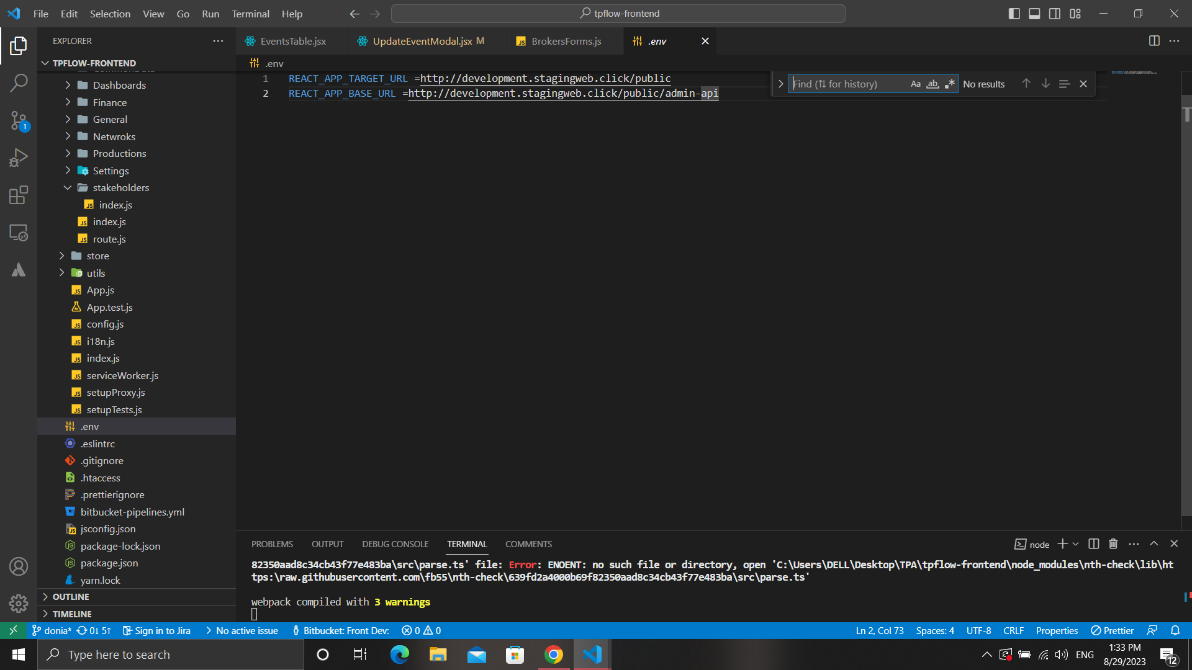Toggle Use Regular Expression in find
1192x670 pixels.
pyautogui.click(x=949, y=84)
